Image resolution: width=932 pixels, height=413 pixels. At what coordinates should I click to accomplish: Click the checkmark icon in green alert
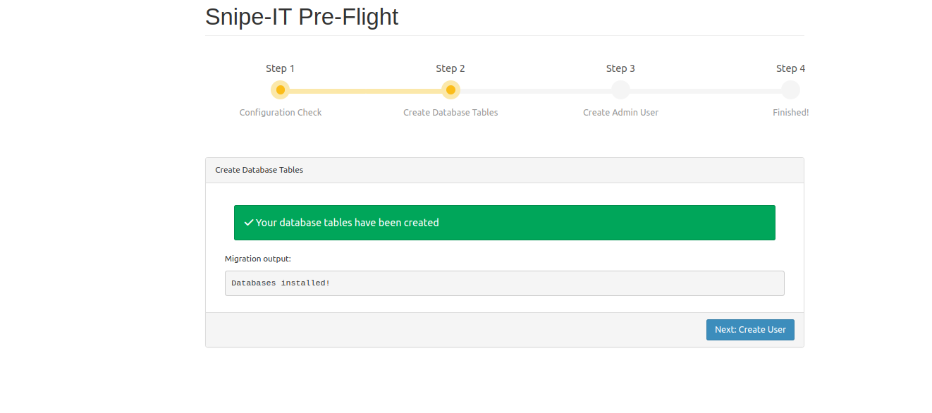tap(248, 223)
